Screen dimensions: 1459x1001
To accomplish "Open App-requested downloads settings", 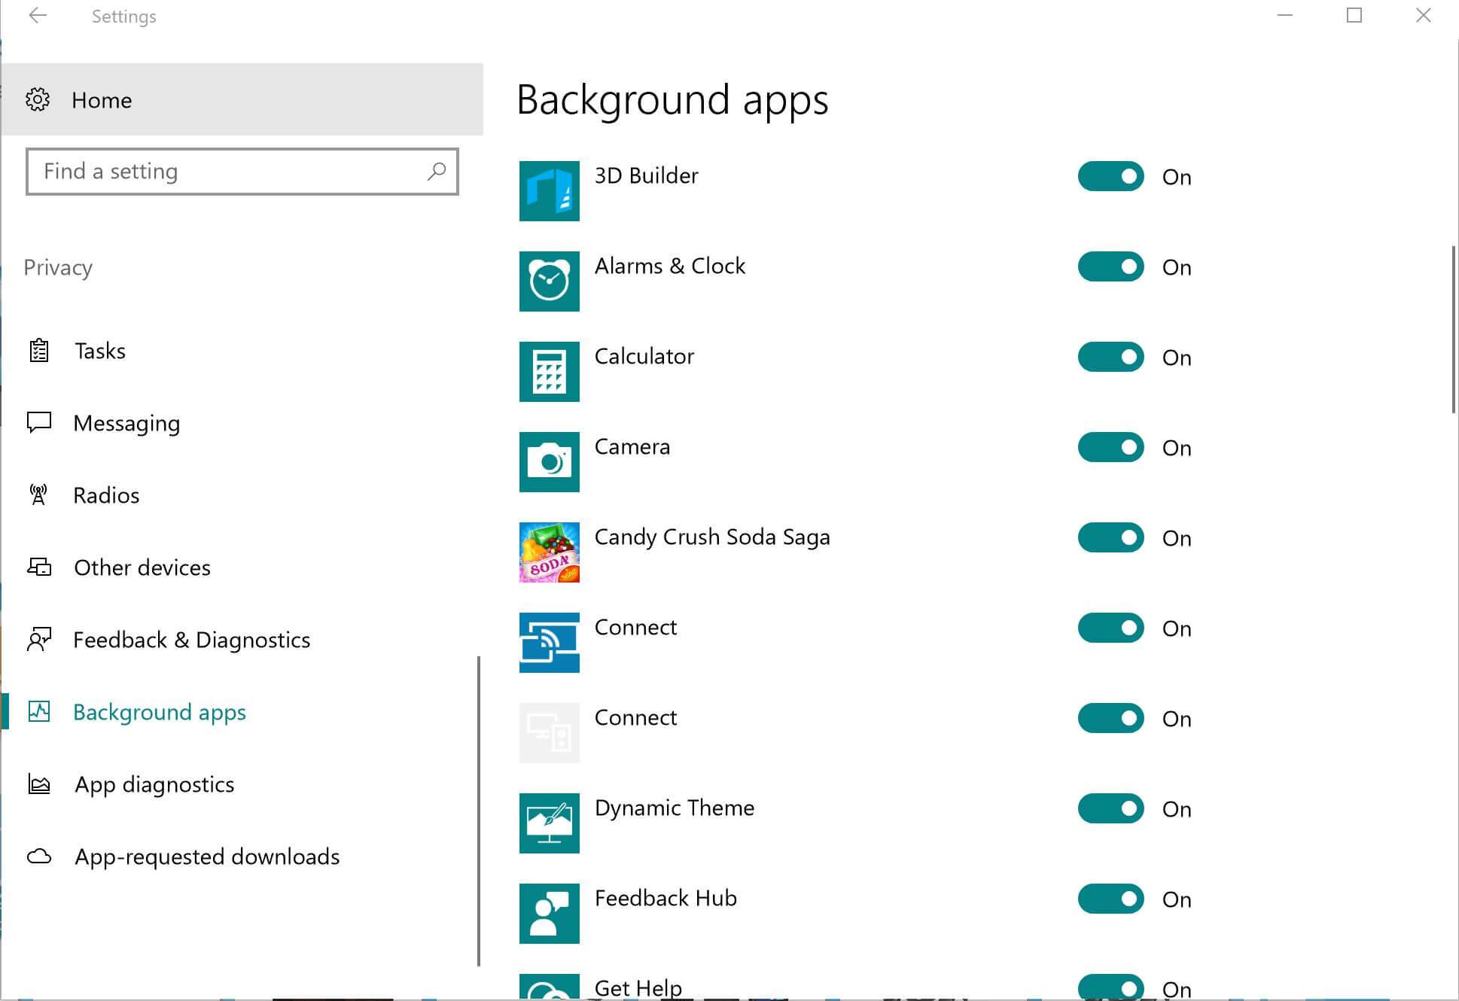I will tap(206, 856).
